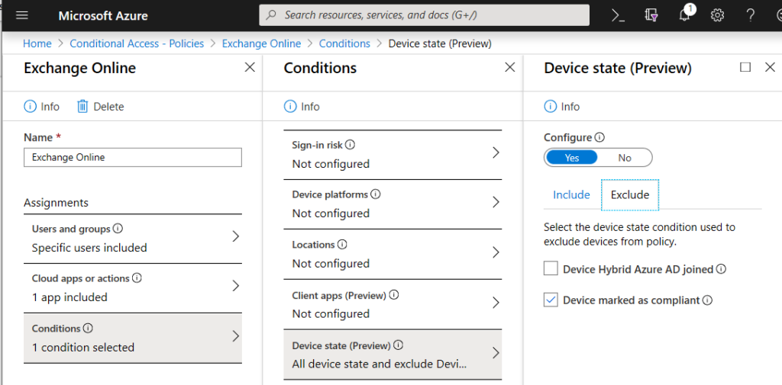Show info tooltip for Cloud apps or actions
The image size is (782, 385).
(137, 278)
